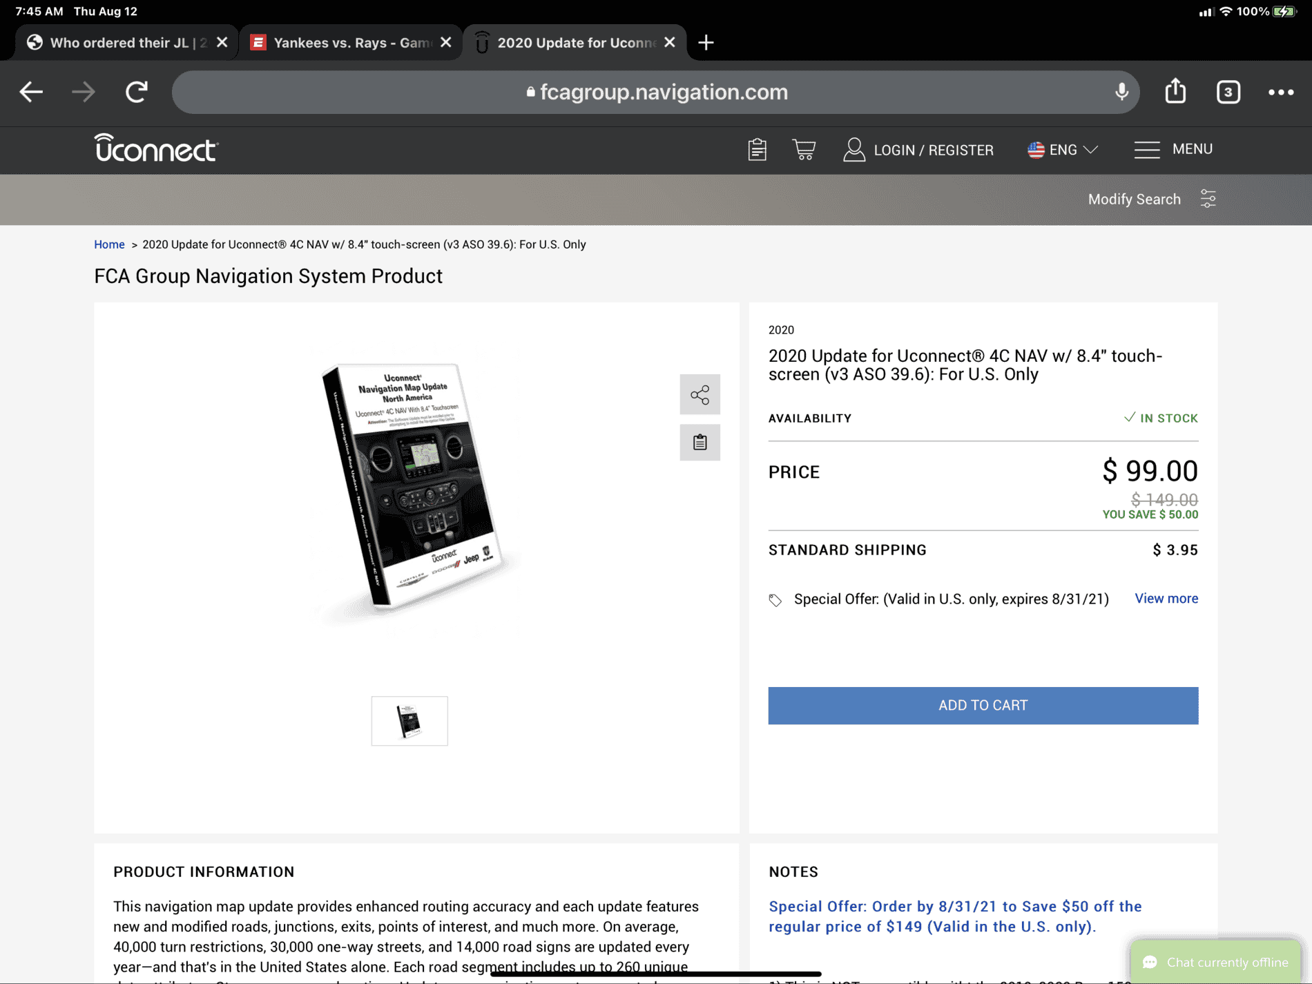Open the hamburger MENU
Viewport: 1312px width, 984px height.
click(1173, 149)
